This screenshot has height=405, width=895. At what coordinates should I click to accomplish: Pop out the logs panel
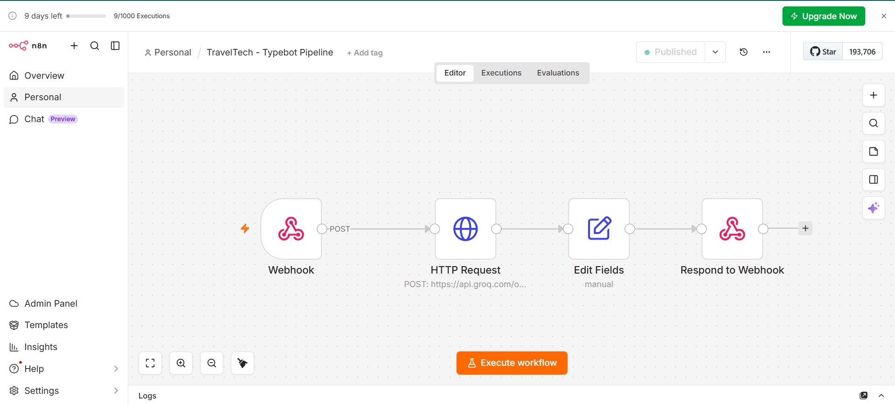click(864, 396)
